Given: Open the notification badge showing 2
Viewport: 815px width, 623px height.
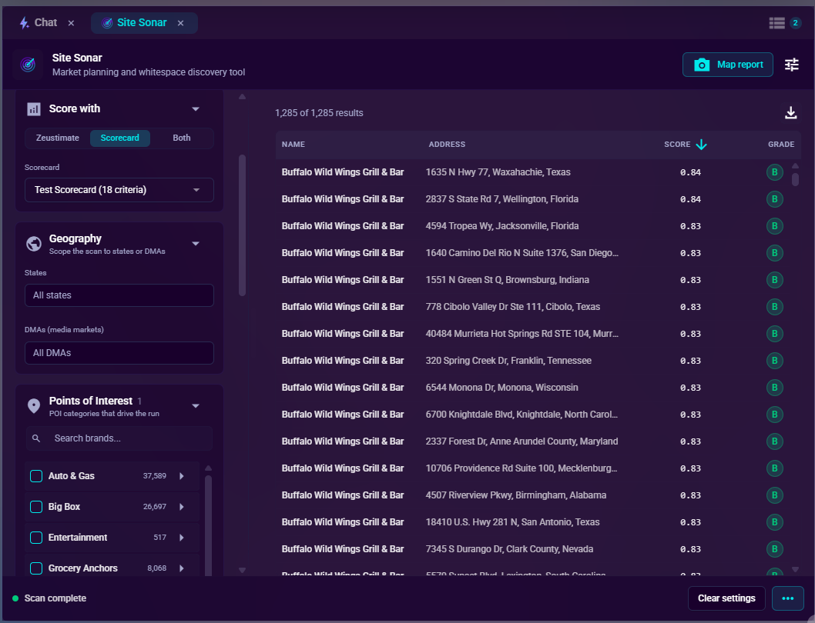Looking at the screenshot, I should pos(795,23).
